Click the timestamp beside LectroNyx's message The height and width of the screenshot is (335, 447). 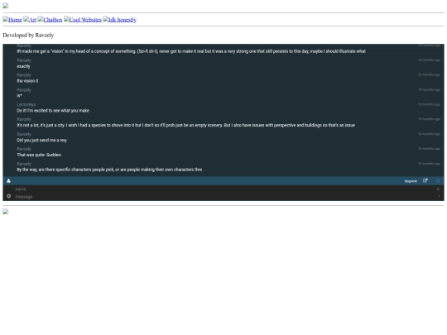point(429,104)
